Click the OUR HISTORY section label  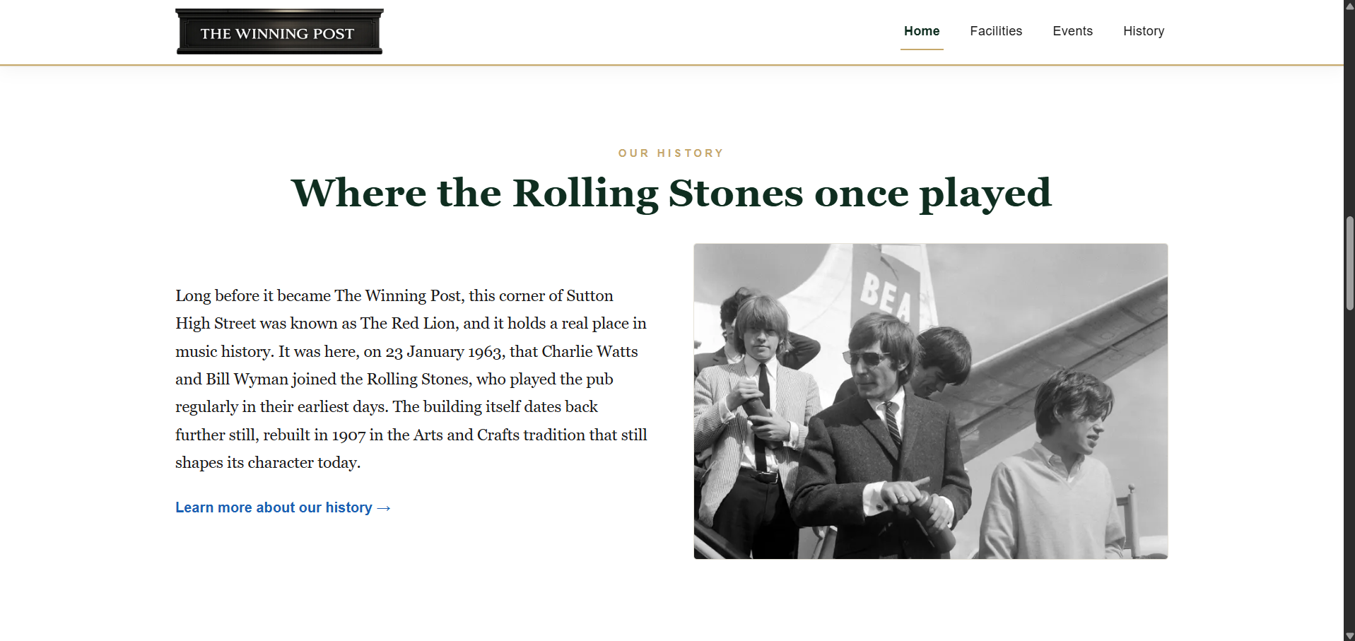tap(671, 153)
